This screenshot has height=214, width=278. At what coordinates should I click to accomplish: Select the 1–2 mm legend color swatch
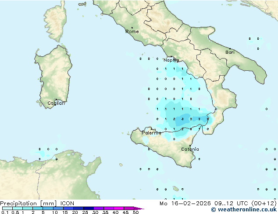(x=28, y=208)
